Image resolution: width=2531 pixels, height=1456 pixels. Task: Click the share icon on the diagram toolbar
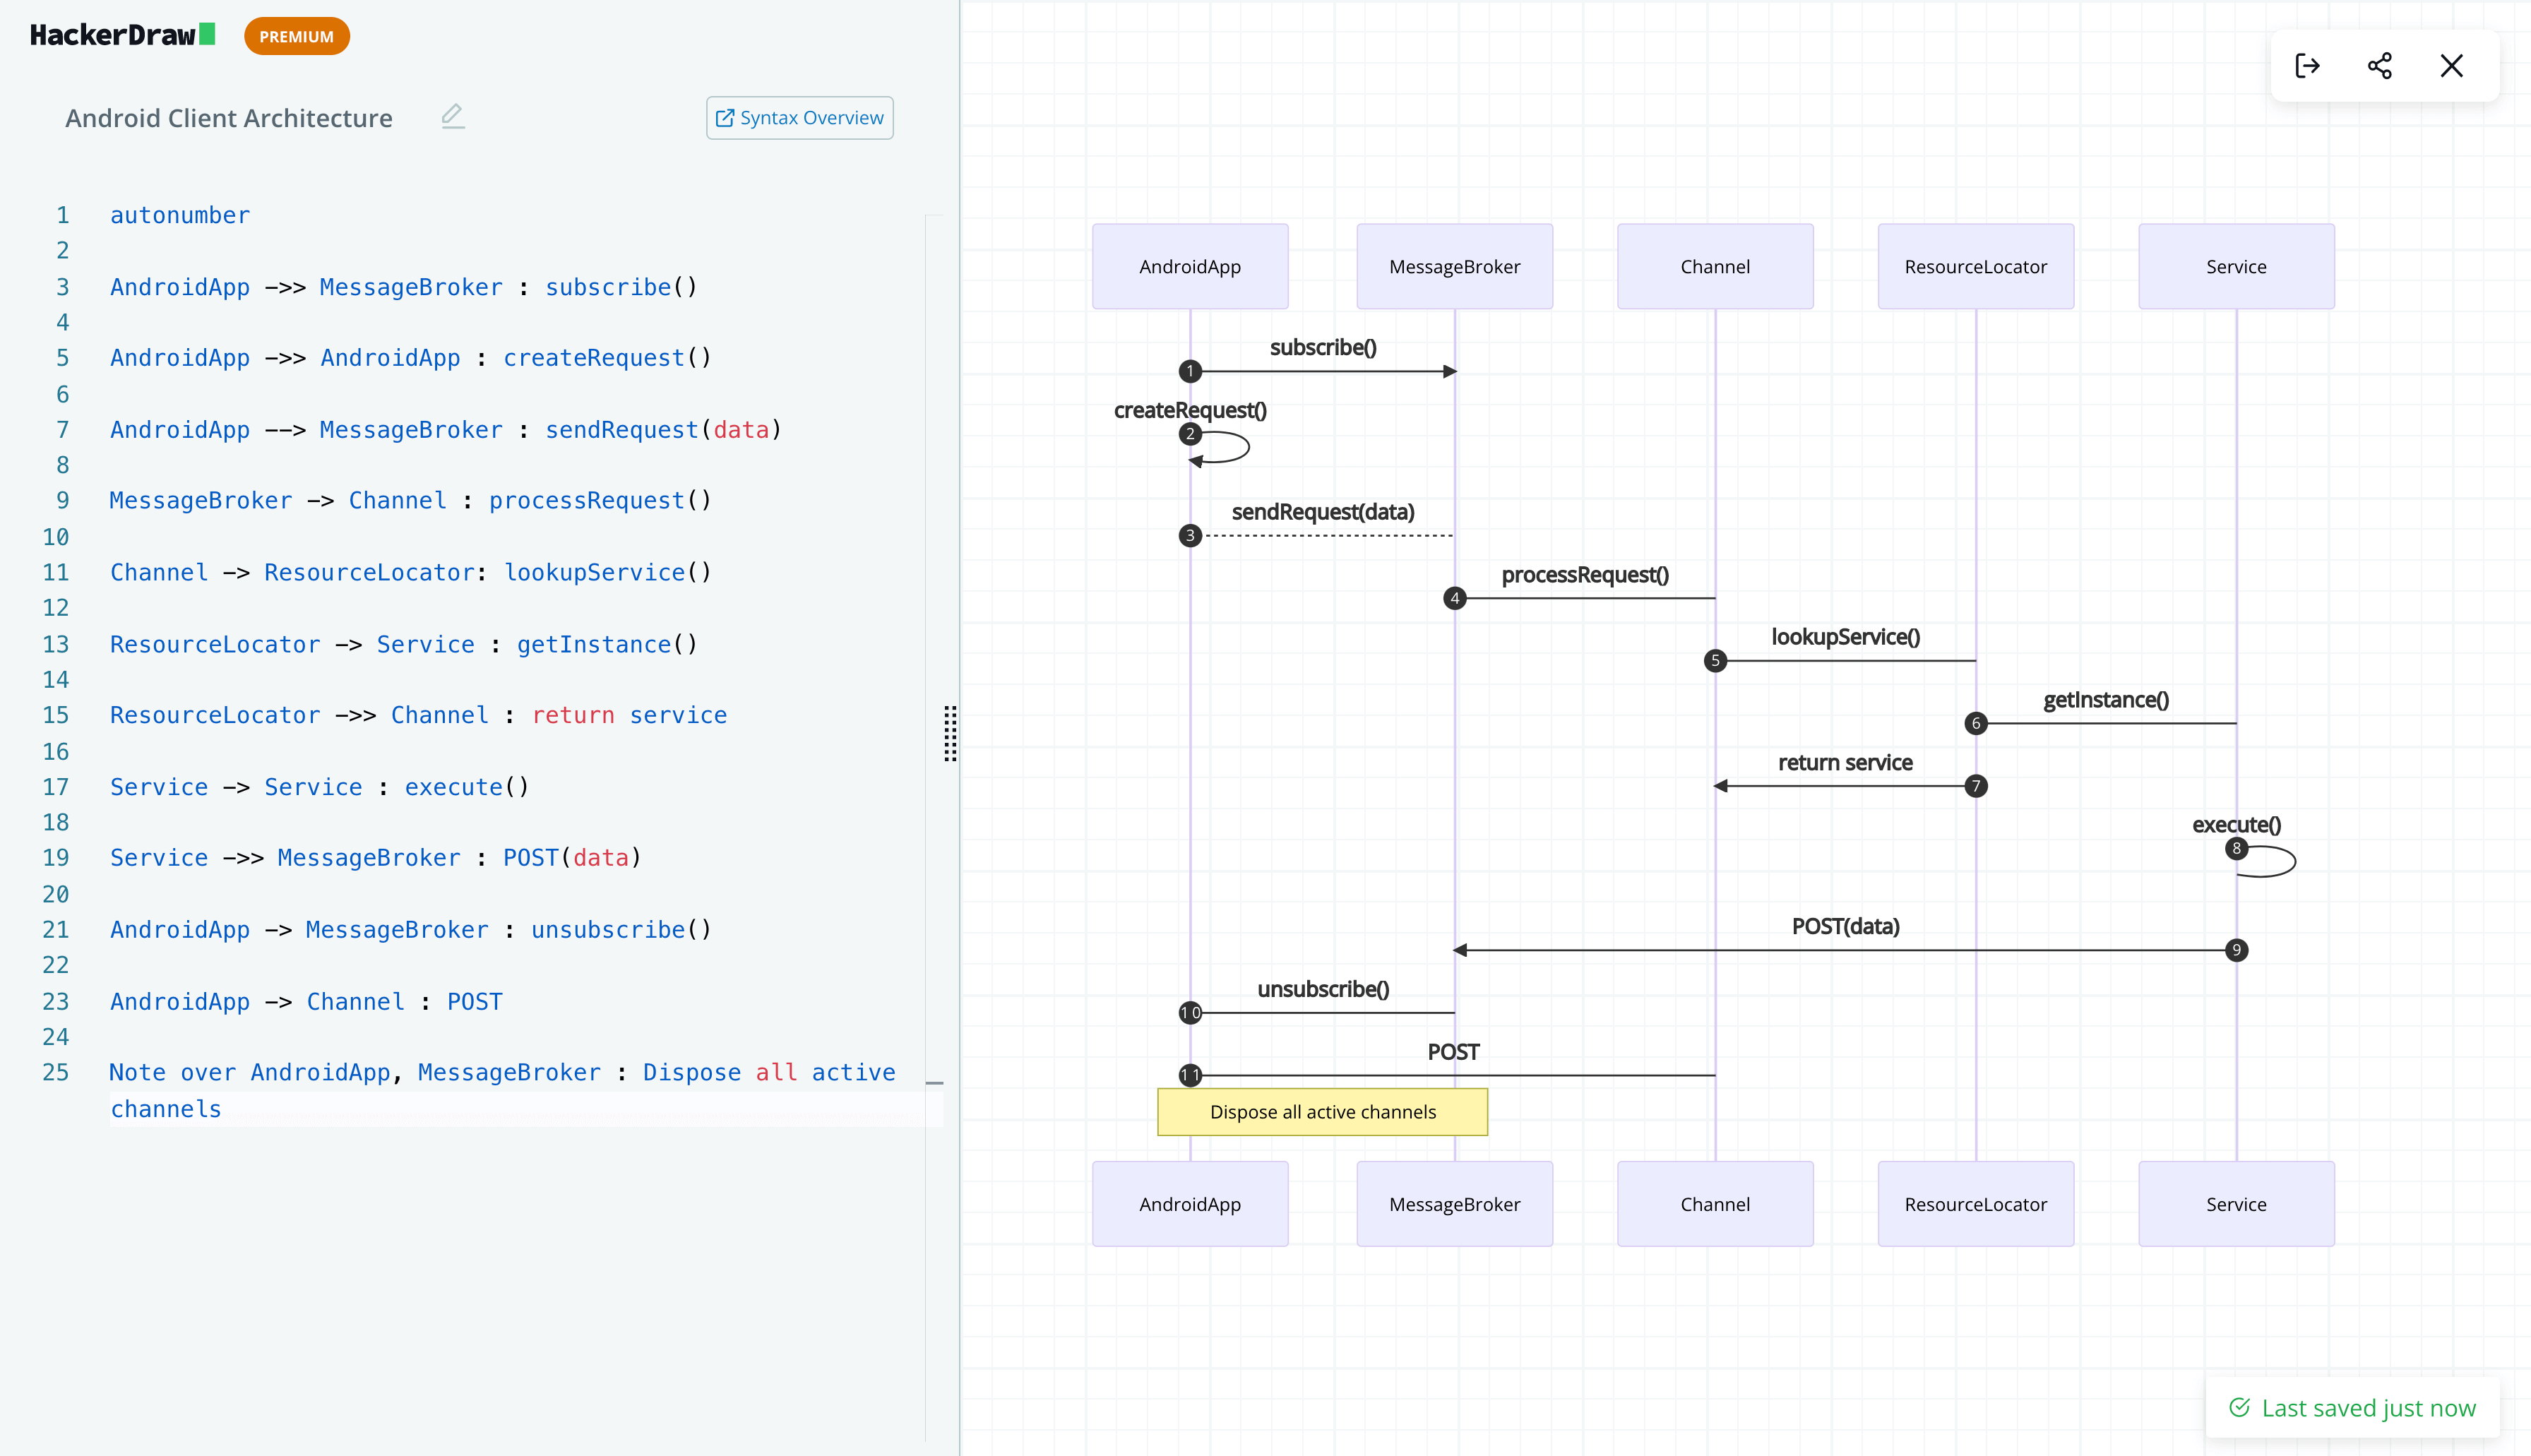click(2381, 65)
